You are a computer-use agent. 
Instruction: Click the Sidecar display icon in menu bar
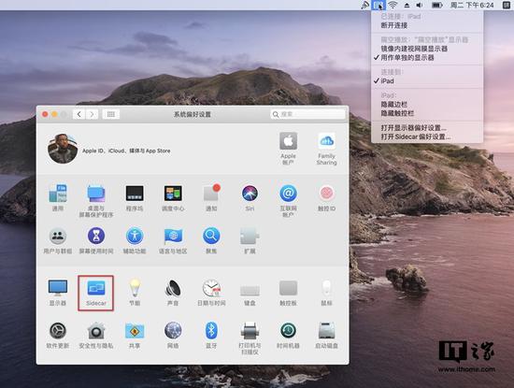tap(378, 5)
